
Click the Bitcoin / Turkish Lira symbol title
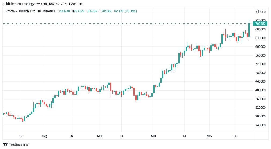tap(20, 11)
